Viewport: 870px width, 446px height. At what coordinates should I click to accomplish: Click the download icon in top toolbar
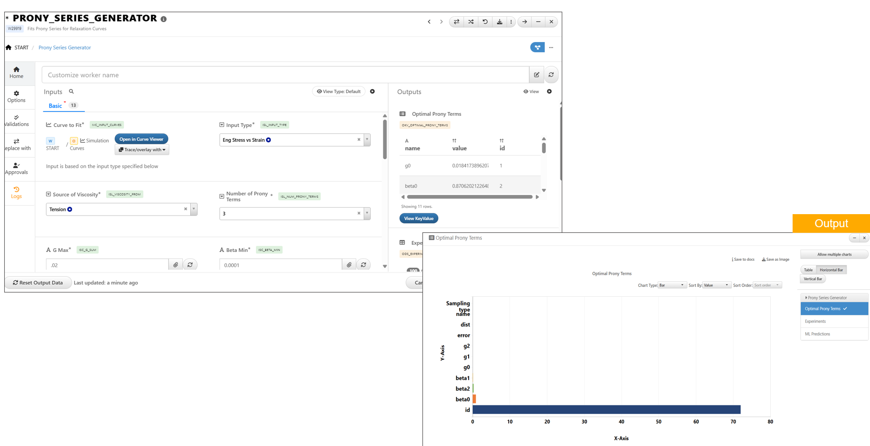point(499,22)
